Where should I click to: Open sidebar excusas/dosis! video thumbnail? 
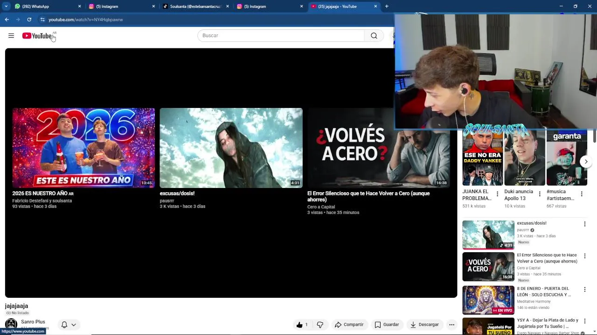(488, 235)
